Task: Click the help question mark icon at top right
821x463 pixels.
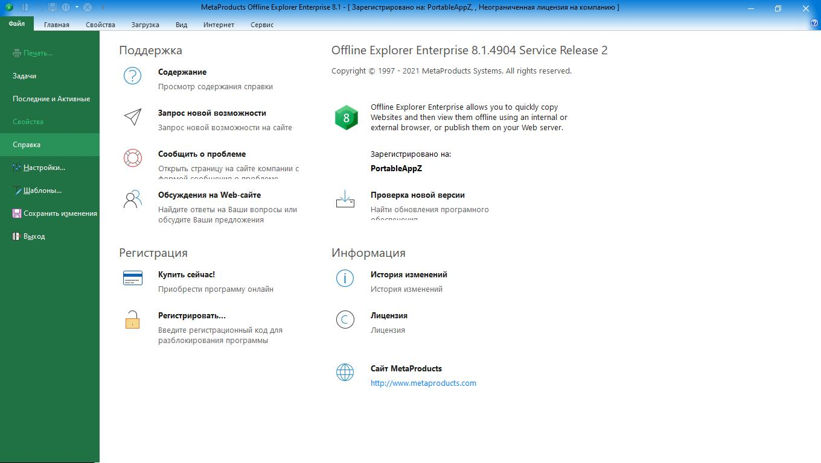Action: pyautogui.click(x=814, y=24)
